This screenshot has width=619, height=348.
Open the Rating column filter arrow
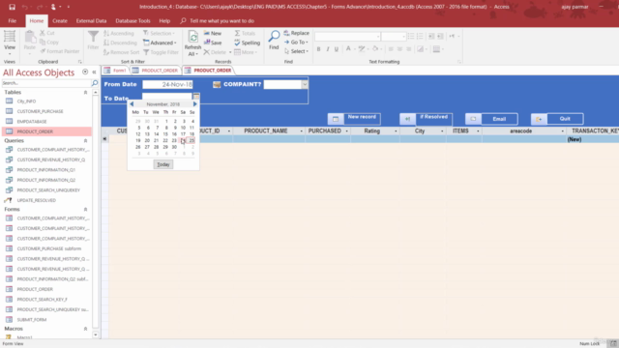point(396,131)
